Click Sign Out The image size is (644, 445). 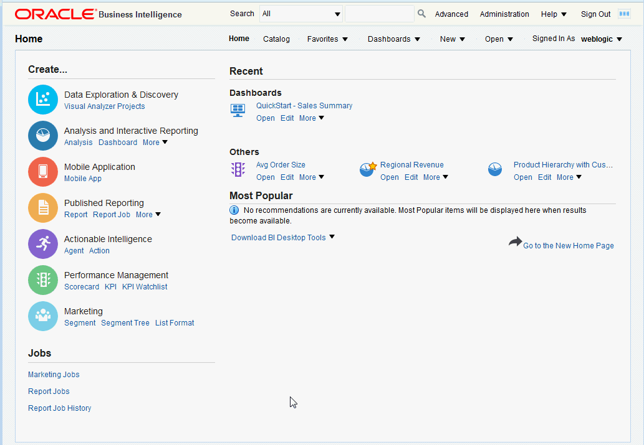[595, 14]
